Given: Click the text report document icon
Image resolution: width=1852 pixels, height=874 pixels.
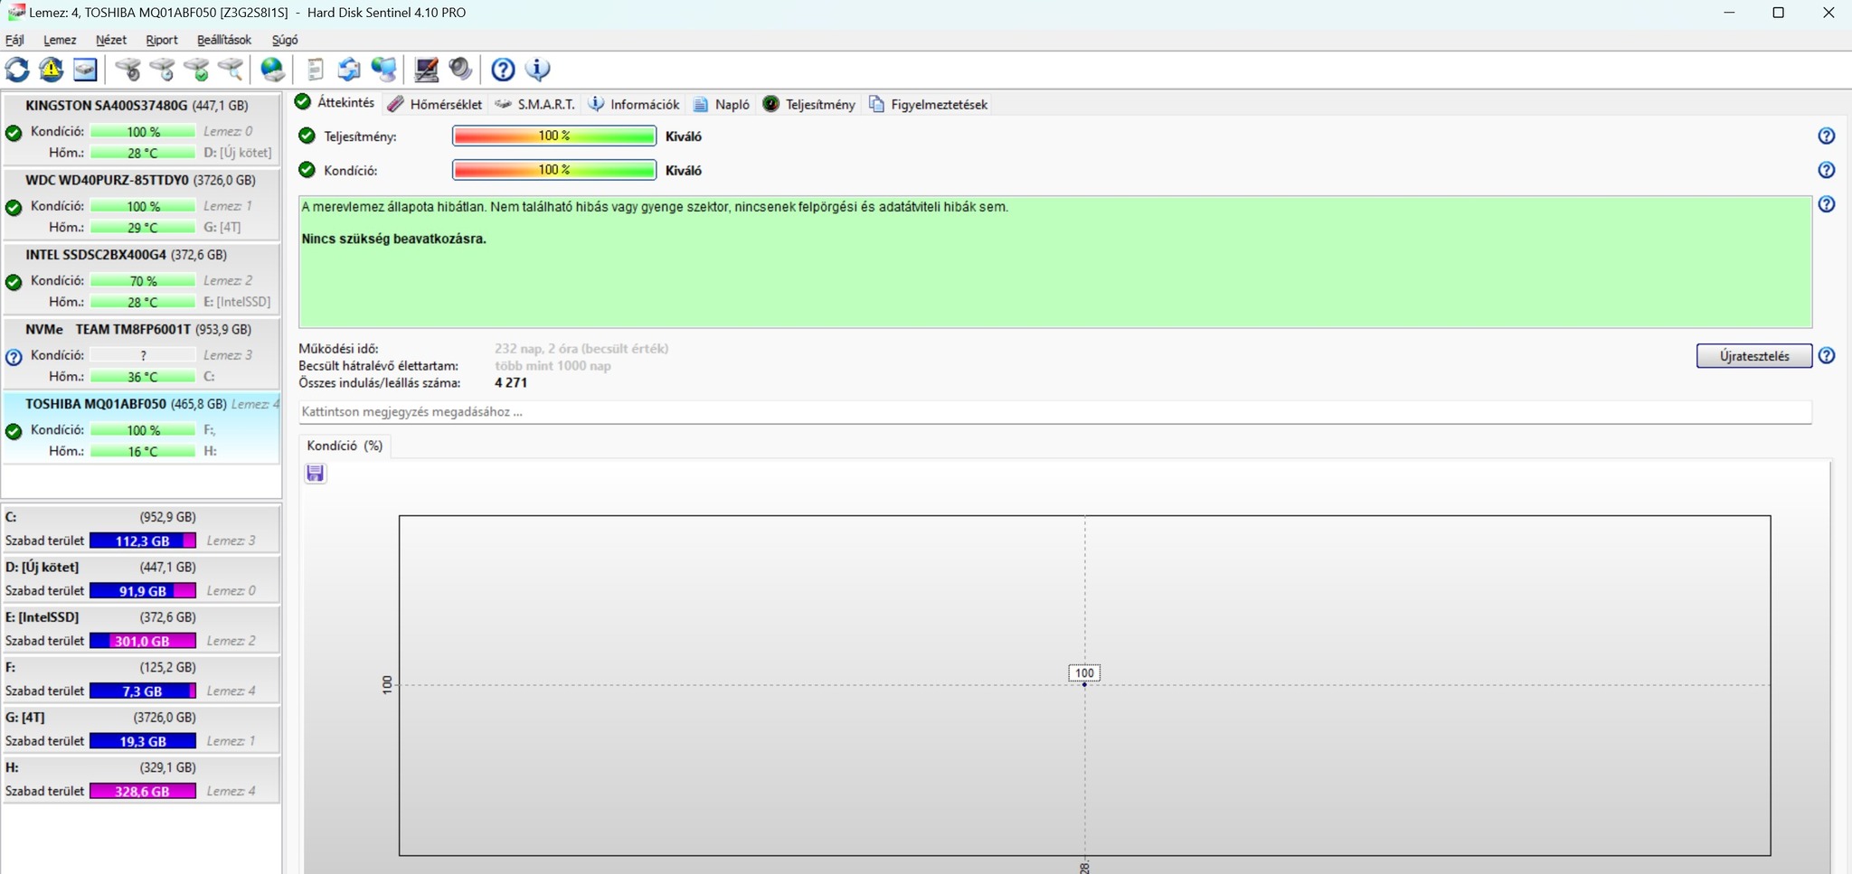Looking at the screenshot, I should click(315, 70).
